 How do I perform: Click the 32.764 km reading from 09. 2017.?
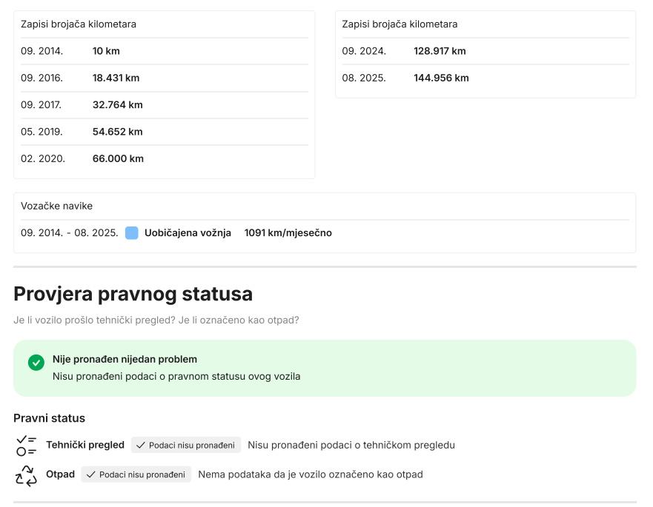[117, 105]
